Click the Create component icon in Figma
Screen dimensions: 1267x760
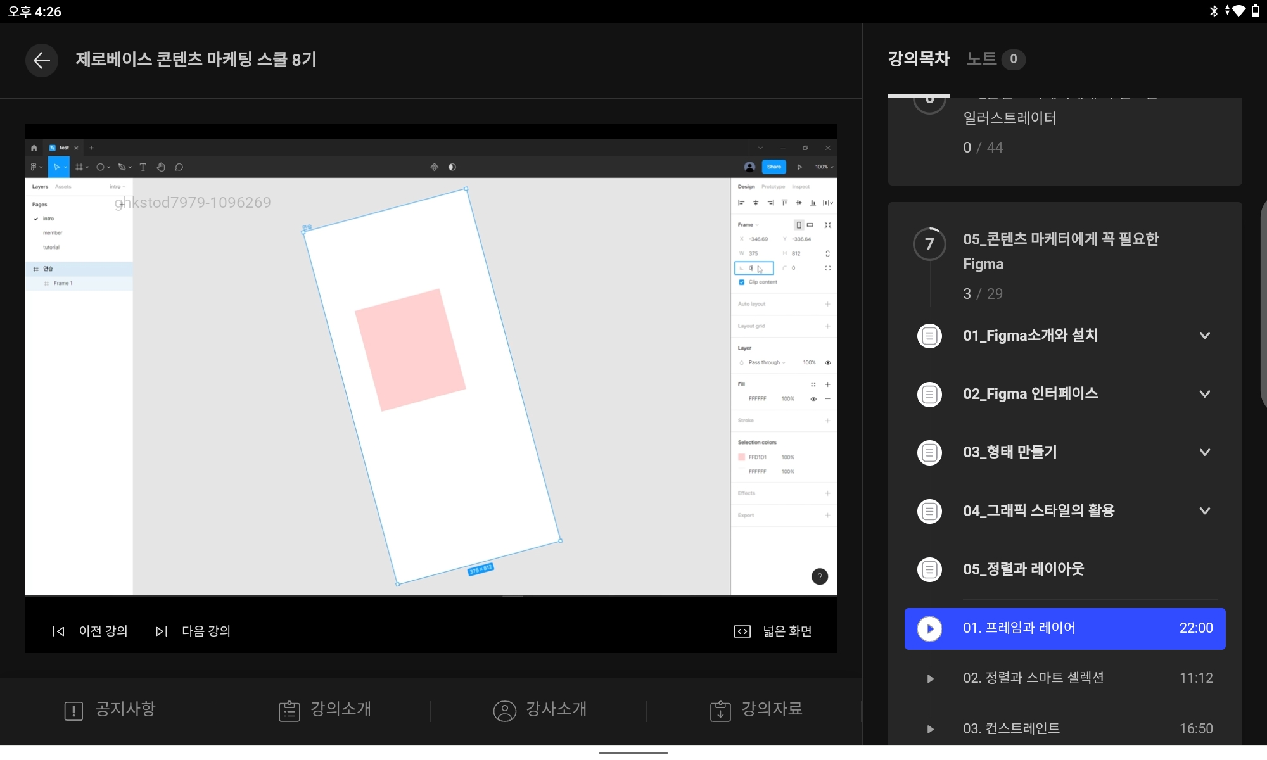coord(435,167)
